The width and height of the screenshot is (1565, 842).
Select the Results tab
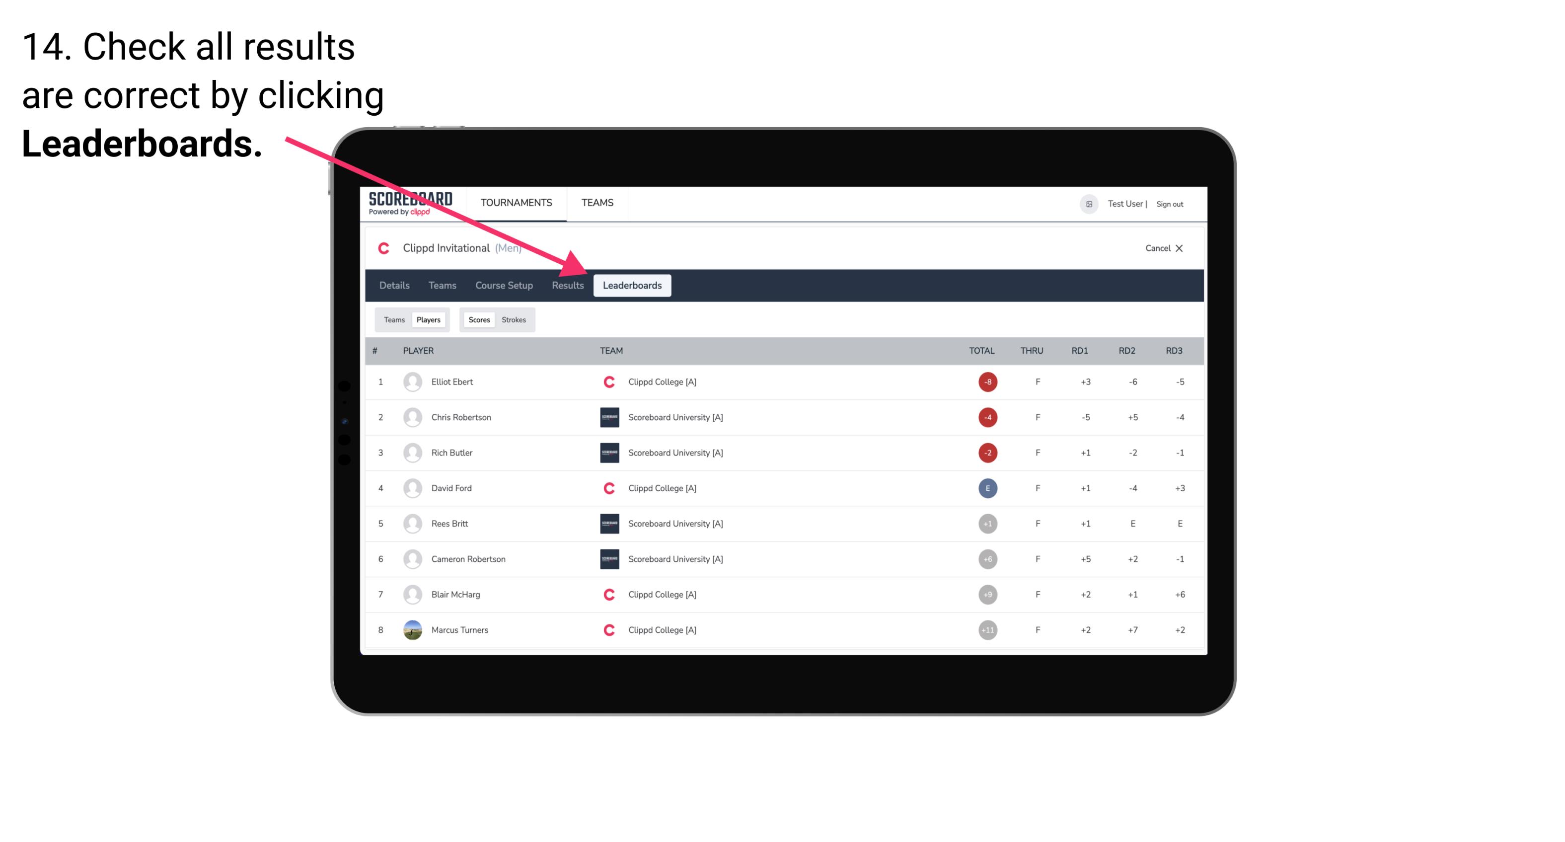(x=566, y=286)
